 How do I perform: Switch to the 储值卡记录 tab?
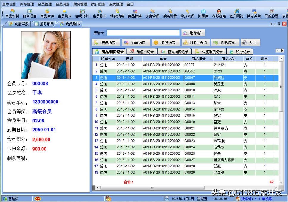tap(142, 52)
